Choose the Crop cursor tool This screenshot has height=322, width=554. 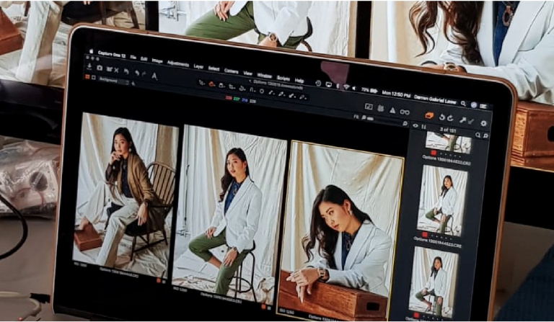pos(232,86)
